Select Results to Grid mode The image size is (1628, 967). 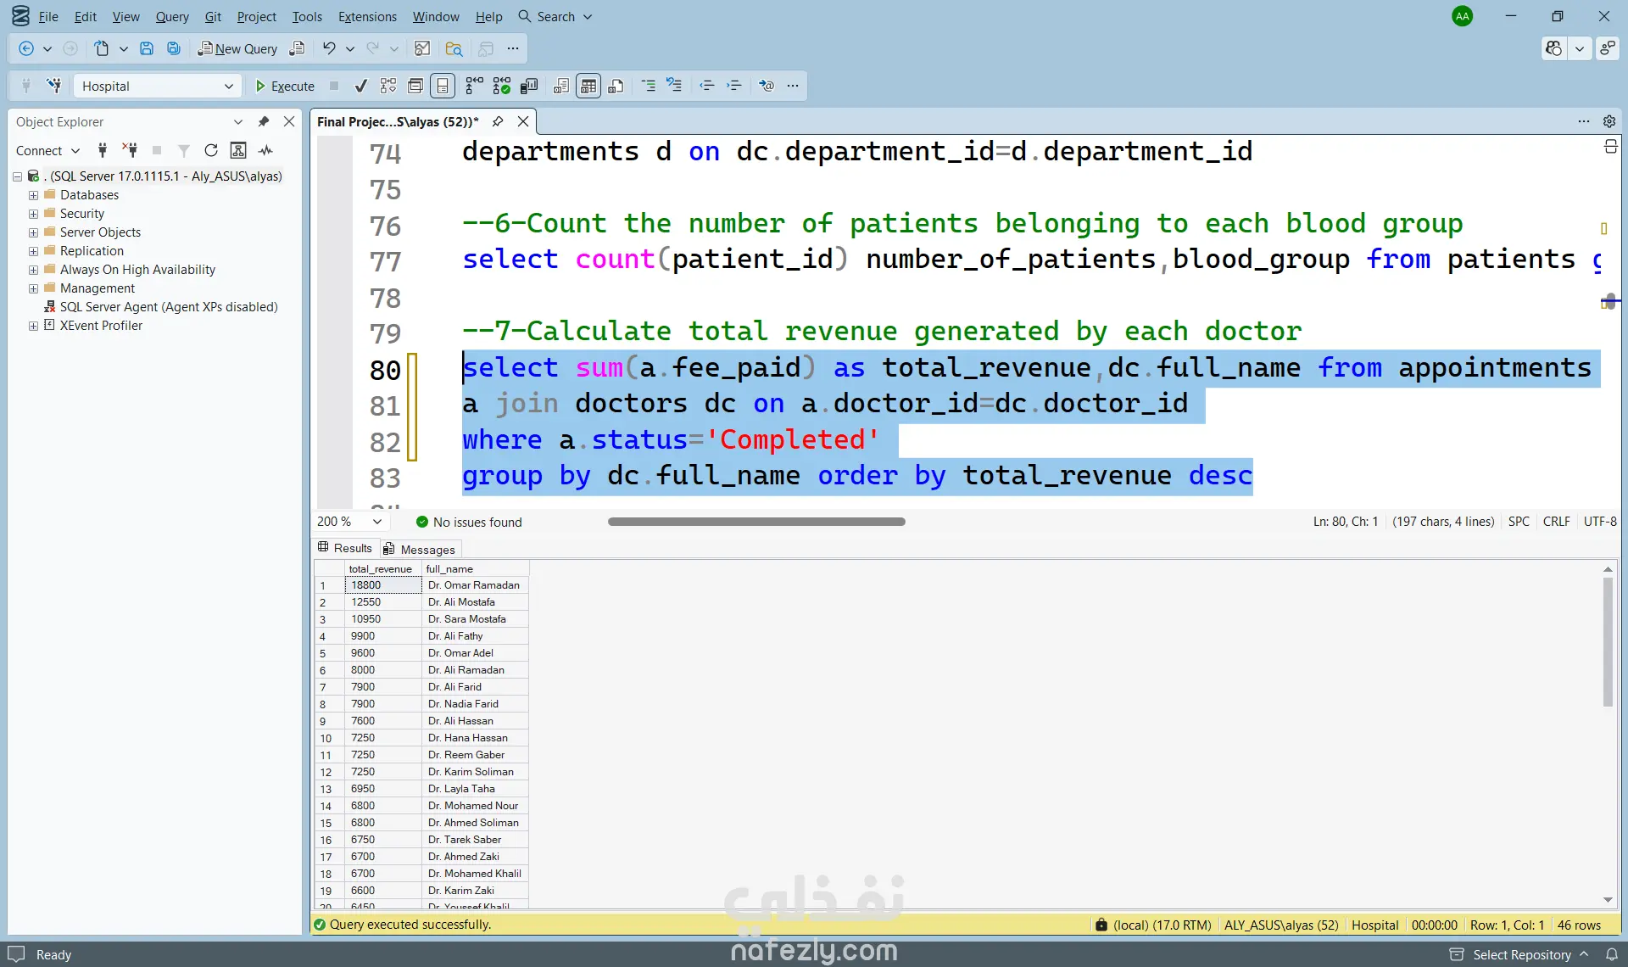(x=588, y=86)
